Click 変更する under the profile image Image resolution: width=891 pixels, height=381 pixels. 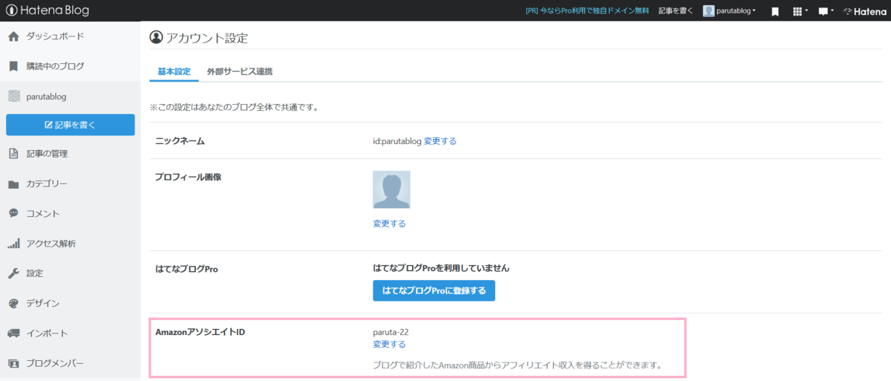389,224
